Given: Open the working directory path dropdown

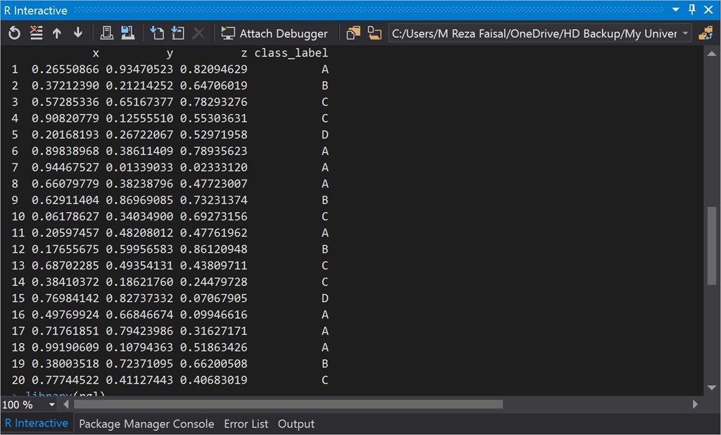Looking at the screenshot, I should click(685, 33).
